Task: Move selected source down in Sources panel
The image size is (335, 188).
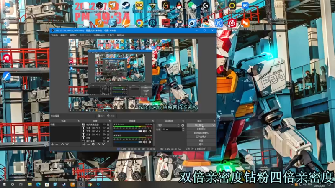Action: 103,144
